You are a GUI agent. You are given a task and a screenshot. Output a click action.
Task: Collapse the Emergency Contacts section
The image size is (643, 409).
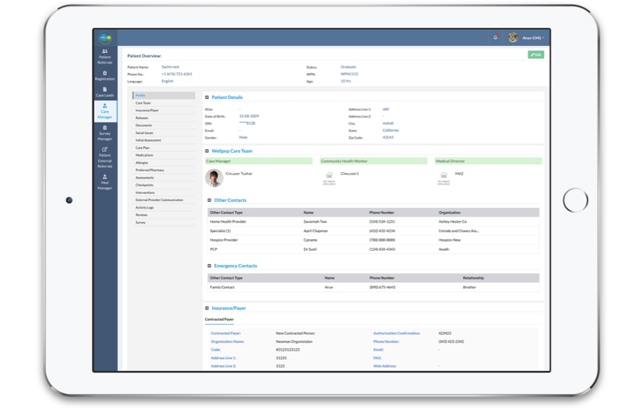point(210,266)
